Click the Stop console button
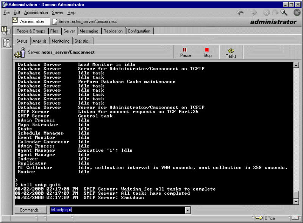The height and width of the screenshot is (223, 303). [x=207, y=52]
